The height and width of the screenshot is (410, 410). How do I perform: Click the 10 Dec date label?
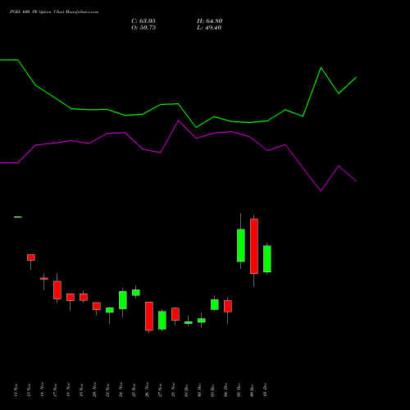click(265, 390)
